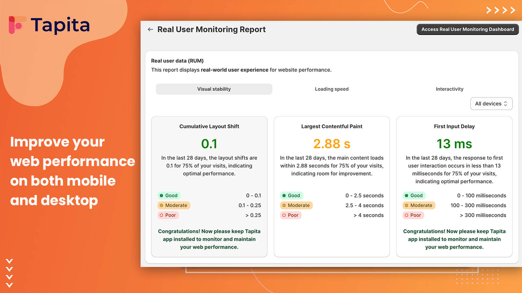
Task: Click the Tapita logo icon
Action: tap(17, 25)
